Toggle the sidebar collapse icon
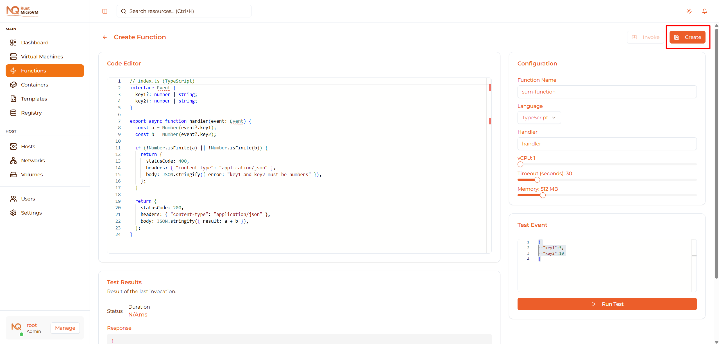Viewport: 719px width, 344px height. pyautogui.click(x=105, y=11)
